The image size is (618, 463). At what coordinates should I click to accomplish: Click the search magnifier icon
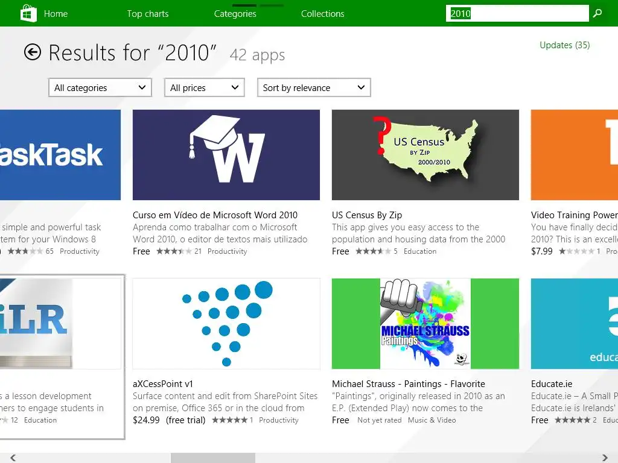tap(597, 13)
